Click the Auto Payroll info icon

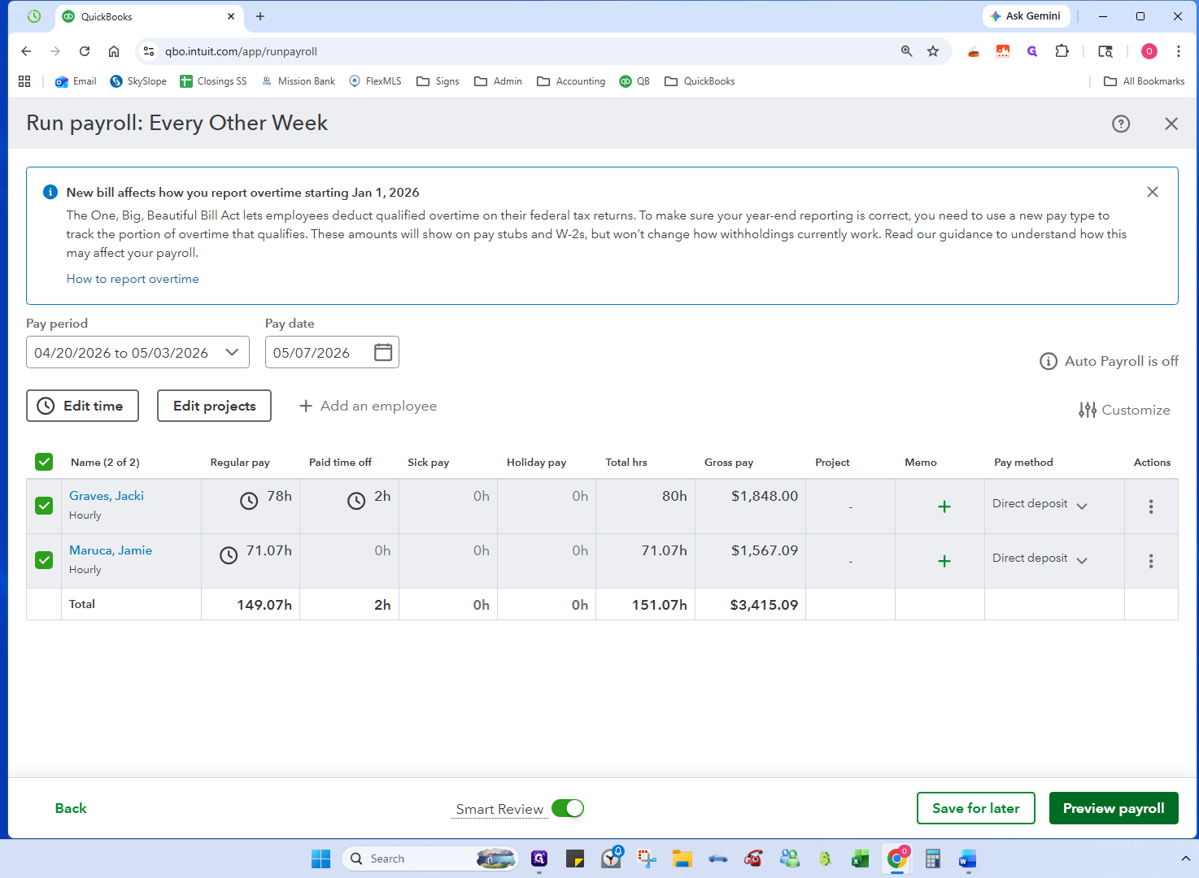tap(1049, 361)
